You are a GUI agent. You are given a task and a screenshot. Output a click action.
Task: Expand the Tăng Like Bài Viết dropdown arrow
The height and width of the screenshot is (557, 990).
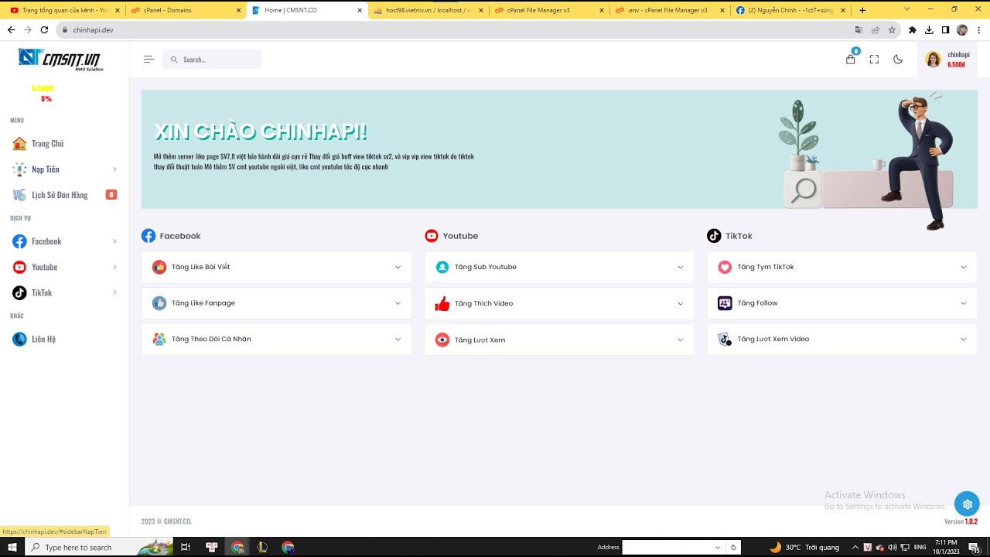398,267
